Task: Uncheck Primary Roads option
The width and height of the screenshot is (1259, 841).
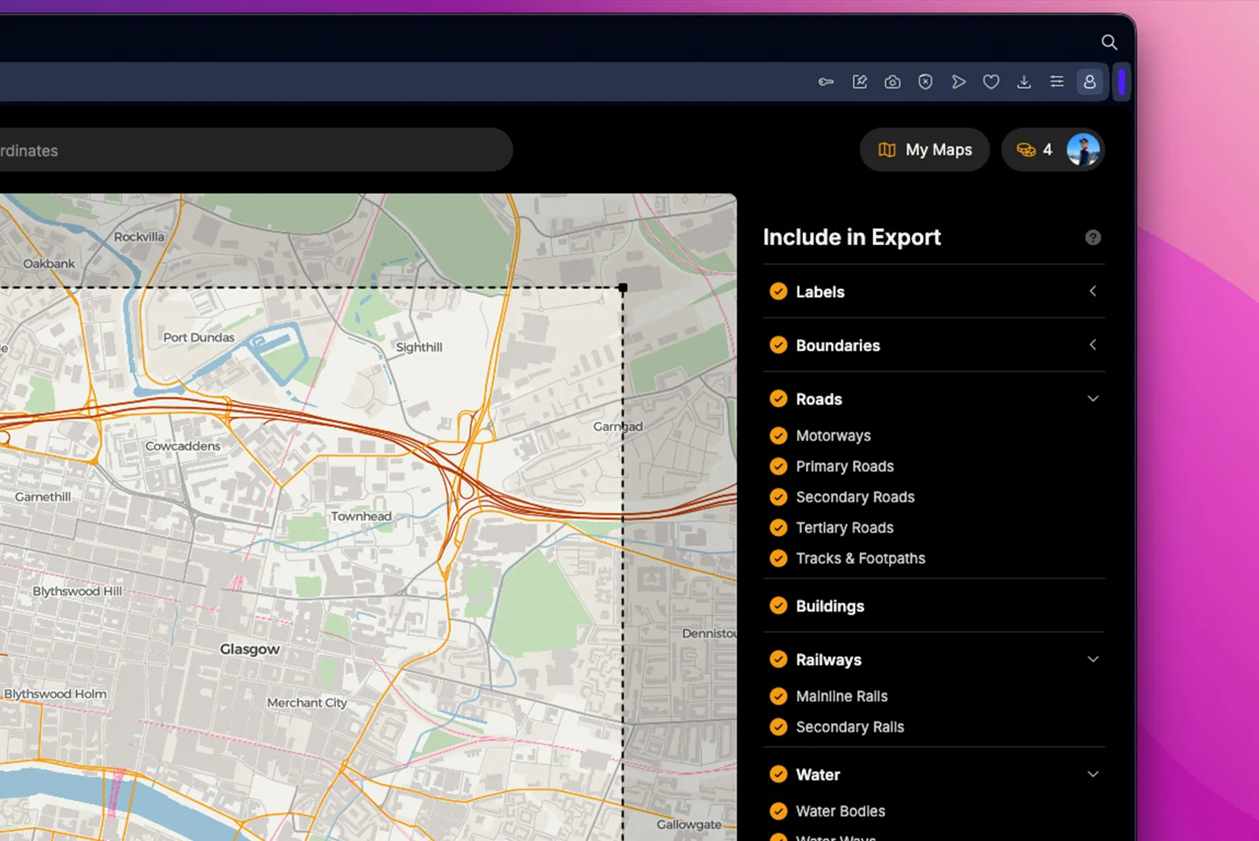Action: [x=778, y=466]
